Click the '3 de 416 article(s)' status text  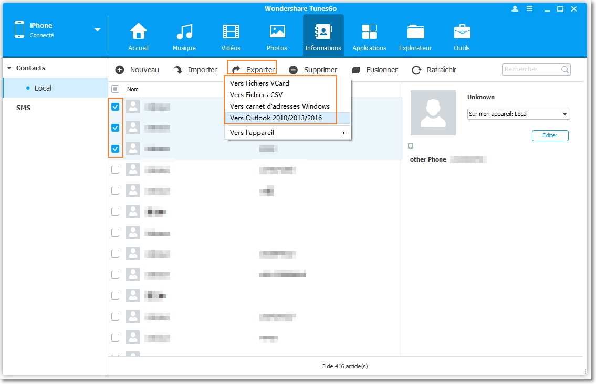[x=345, y=366]
